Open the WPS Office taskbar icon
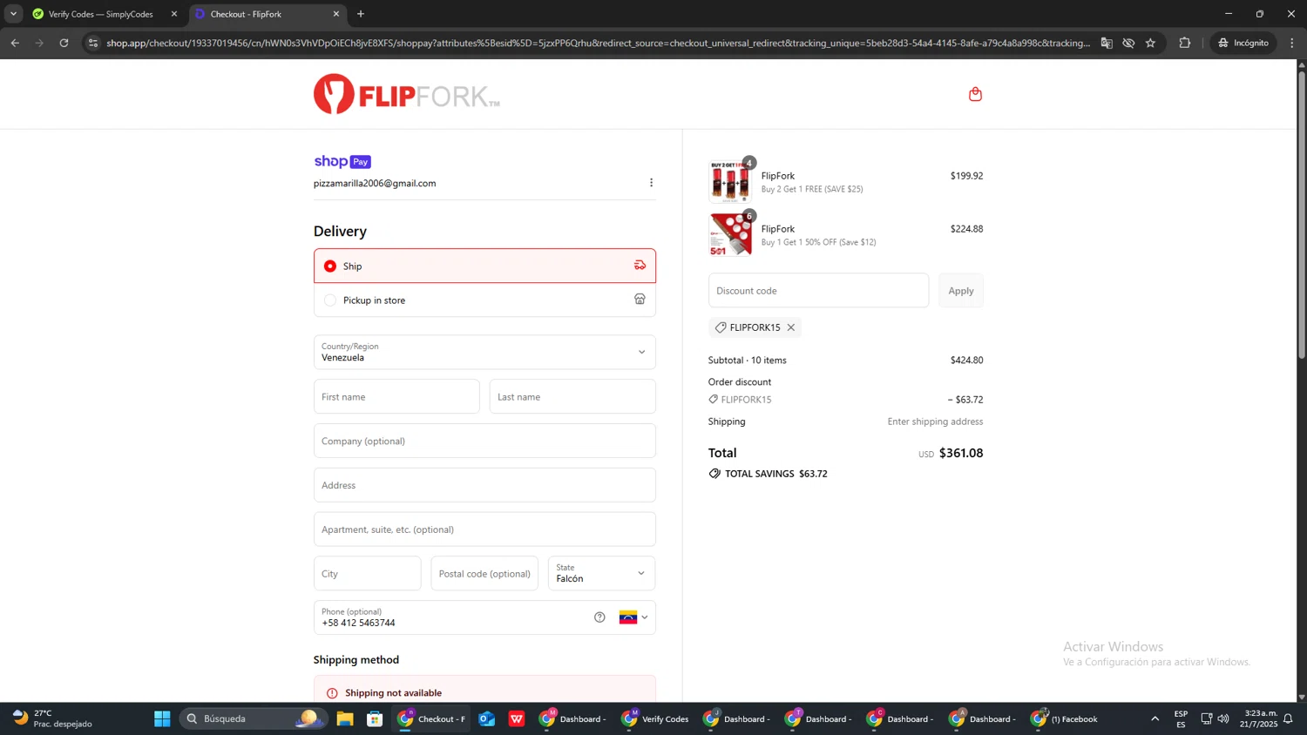This screenshot has width=1307, height=735. tap(517, 718)
